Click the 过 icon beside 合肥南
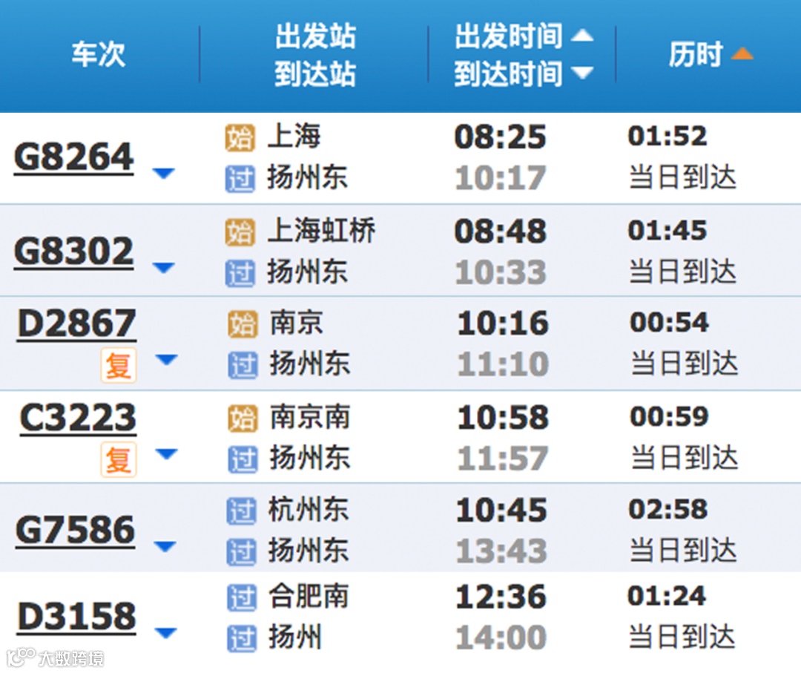801x673 pixels. click(x=241, y=598)
